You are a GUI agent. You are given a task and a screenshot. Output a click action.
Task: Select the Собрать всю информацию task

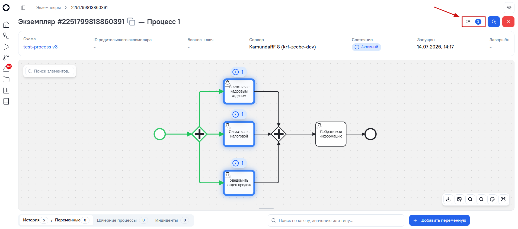pos(331,134)
